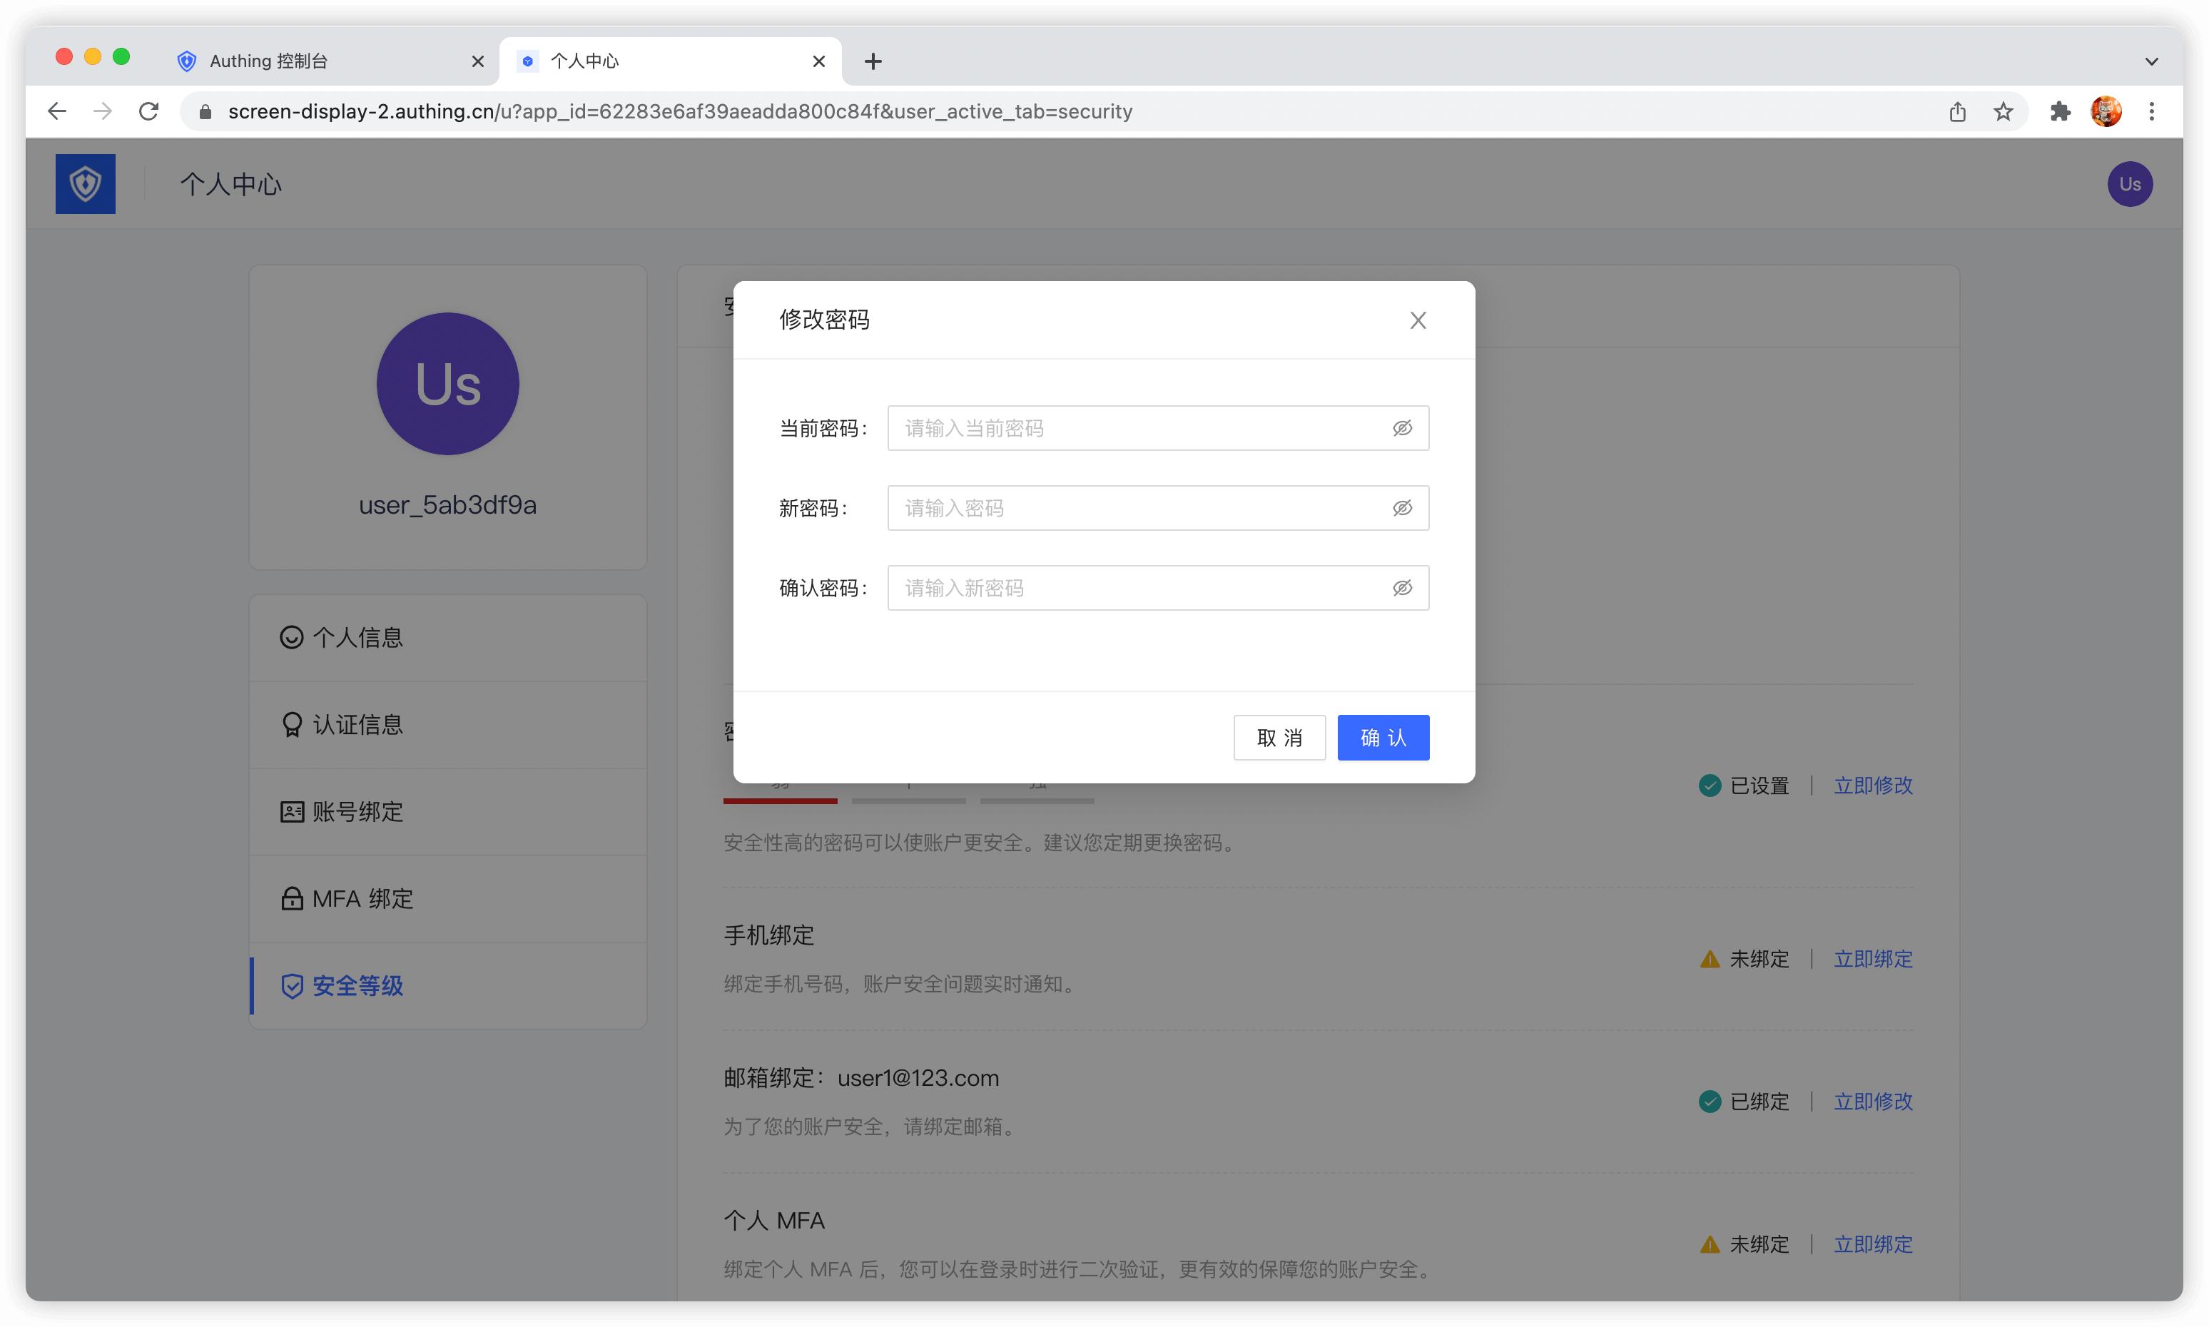Select 安全等级 in the sidebar
This screenshot has height=1327, width=2209.
point(448,985)
